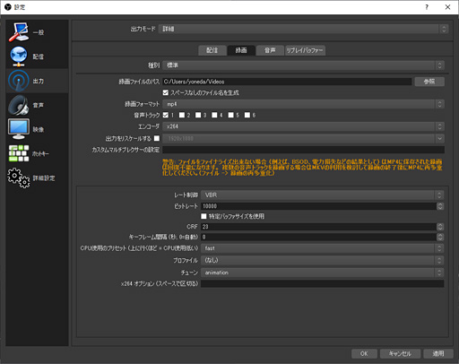The width and height of the screenshot is (459, 364).
Task: Select the Output (出力) antenna icon
Action: click(x=19, y=81)
